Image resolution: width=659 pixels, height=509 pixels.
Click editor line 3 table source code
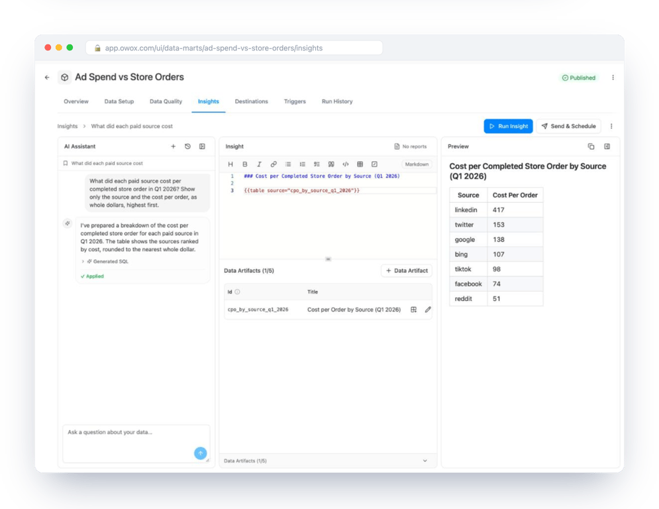point(302,191)
